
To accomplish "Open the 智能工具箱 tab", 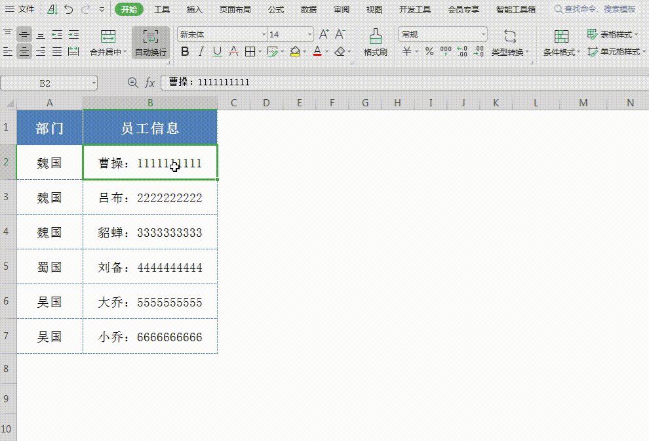I will click(x=516, y=9).
